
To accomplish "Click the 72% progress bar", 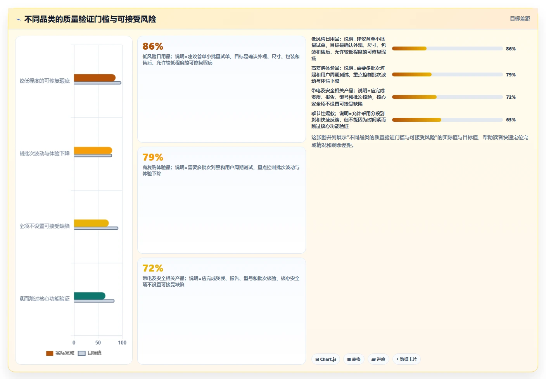I will pyautogui.click(x=447, y=97).
